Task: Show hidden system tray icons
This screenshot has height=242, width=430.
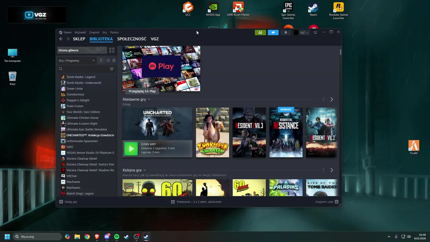Action: pos(389,237)
